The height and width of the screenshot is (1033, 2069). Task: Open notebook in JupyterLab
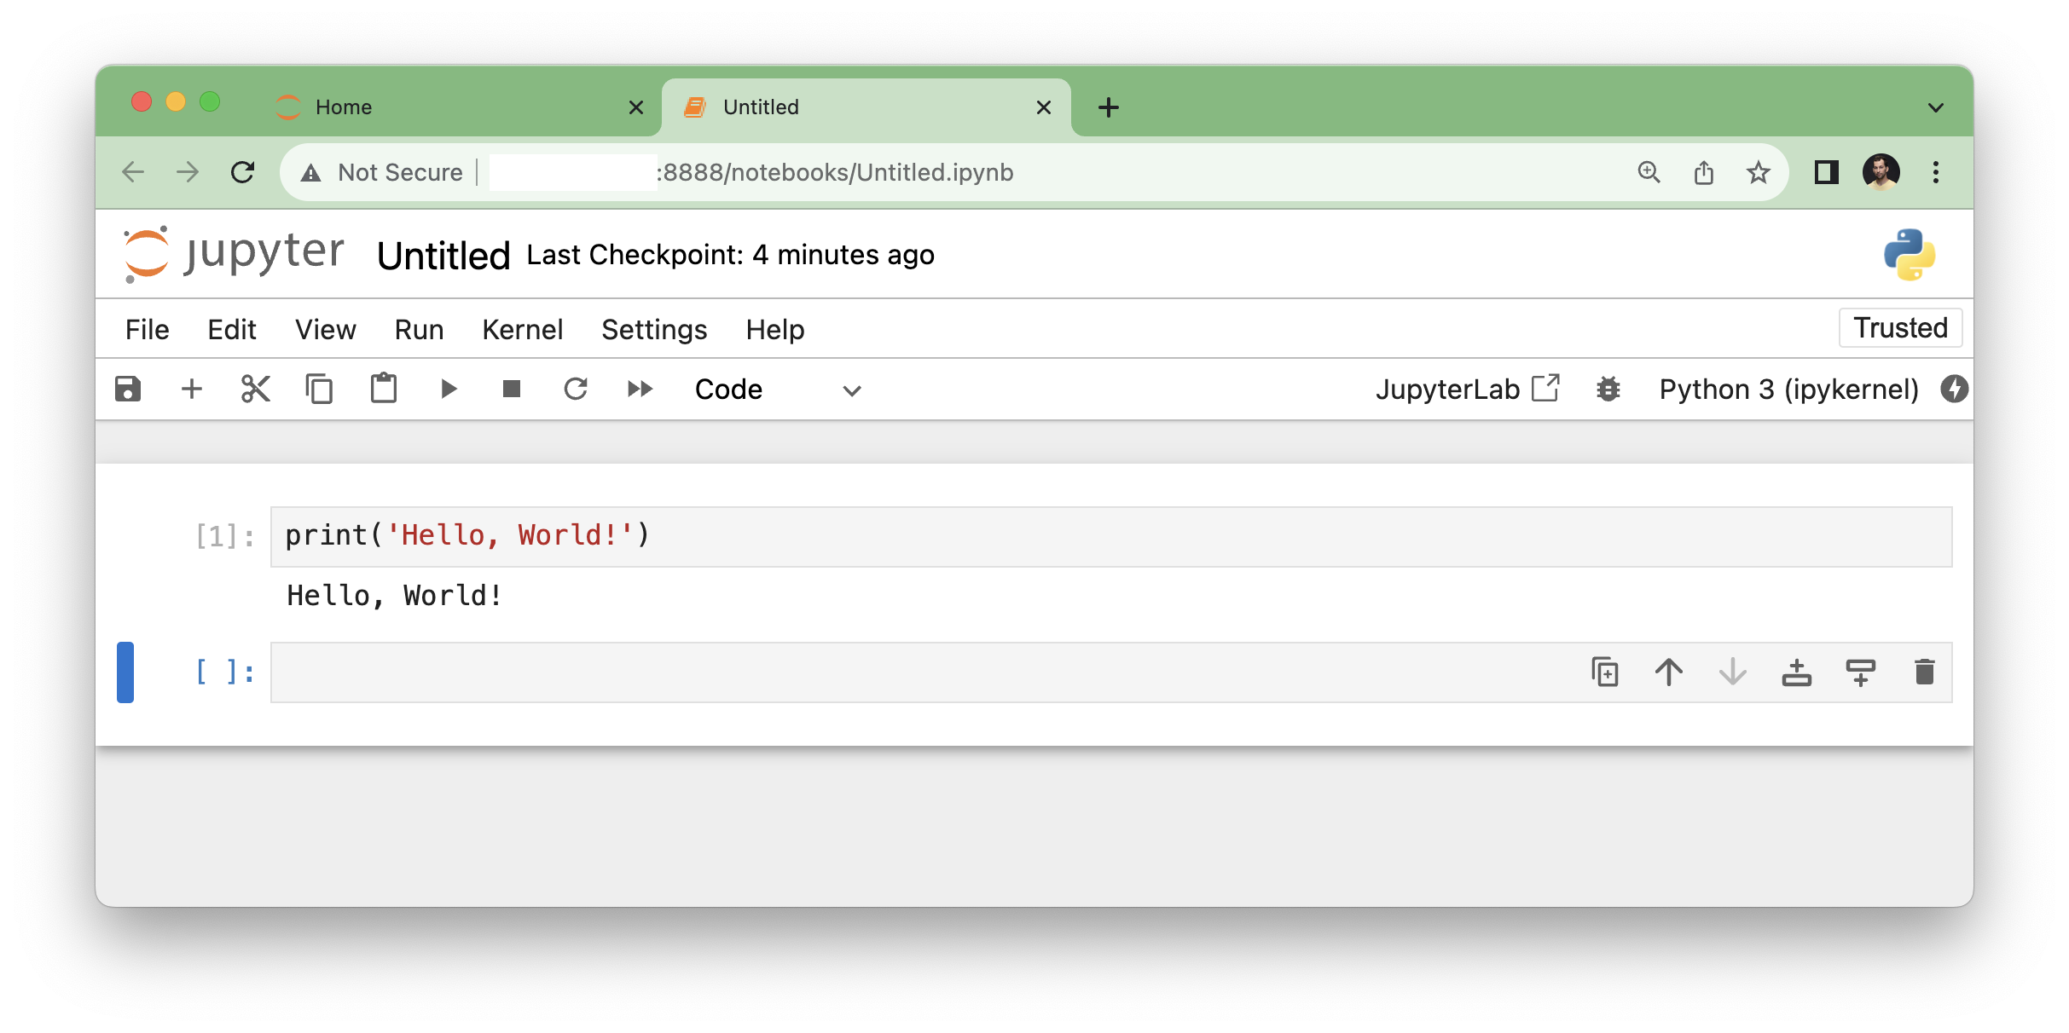(x=1467, y=390)
